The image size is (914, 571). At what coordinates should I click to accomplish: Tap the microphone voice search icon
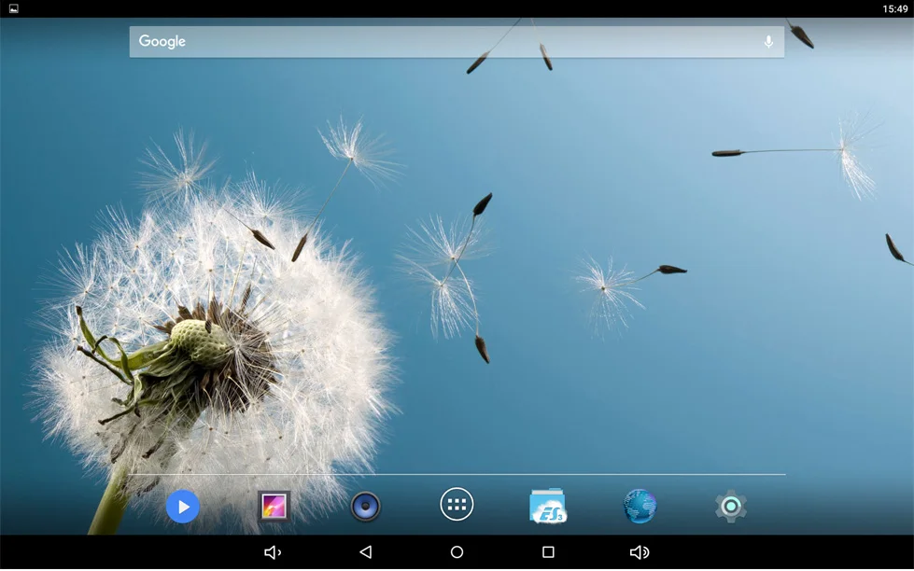(768, 42)
